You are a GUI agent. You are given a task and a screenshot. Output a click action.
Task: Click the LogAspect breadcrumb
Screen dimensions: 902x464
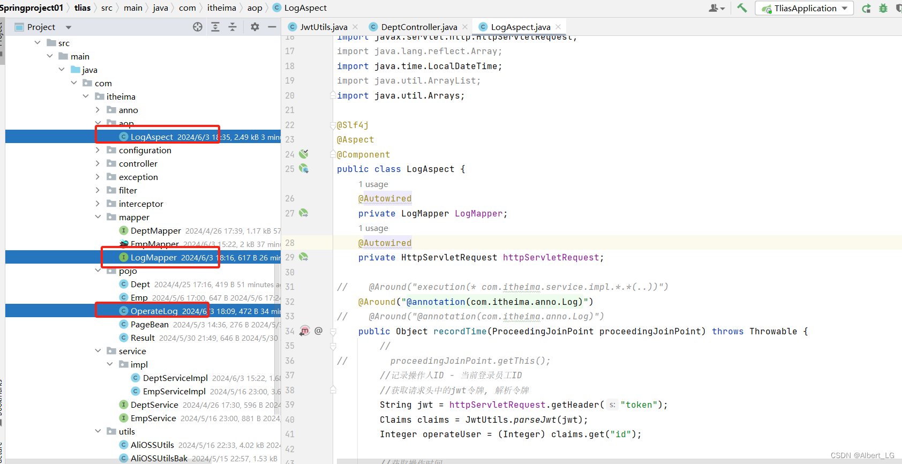coord(300,8)
